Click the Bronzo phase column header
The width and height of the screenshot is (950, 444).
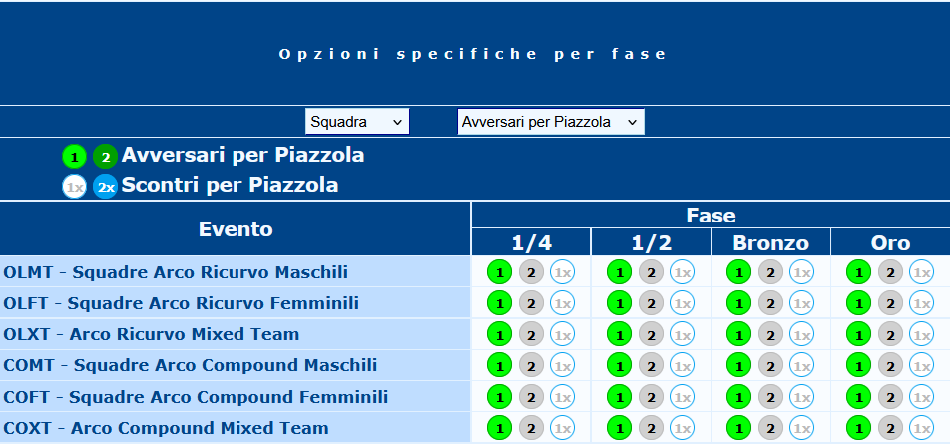coord(770,242)
